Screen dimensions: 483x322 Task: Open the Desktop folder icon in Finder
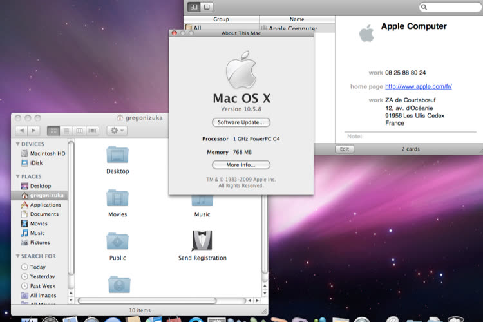[118, 155]
